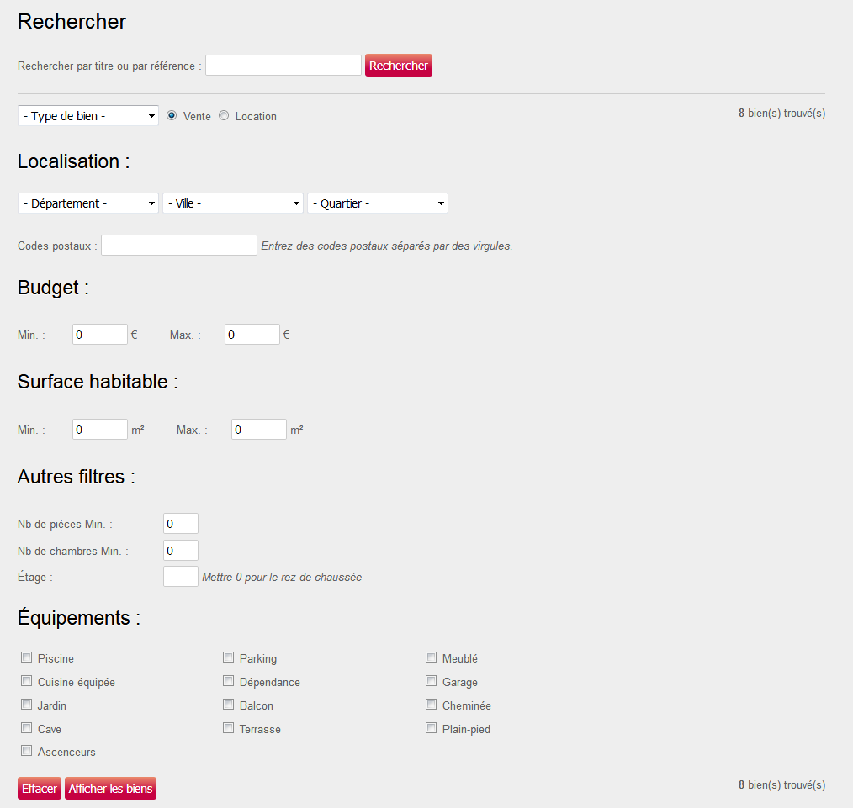
Task: Check the Ascenceurs option
Action: (26, 750)
